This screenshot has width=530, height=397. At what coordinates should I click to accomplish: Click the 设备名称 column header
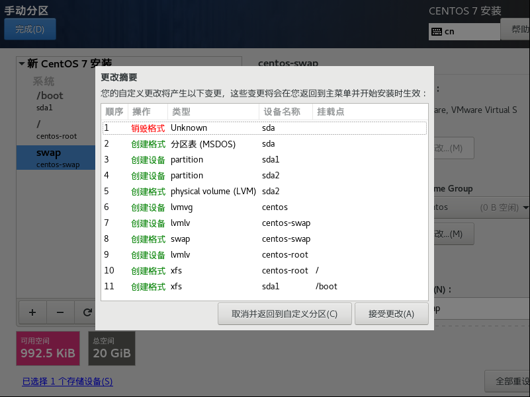pos(286,112)
